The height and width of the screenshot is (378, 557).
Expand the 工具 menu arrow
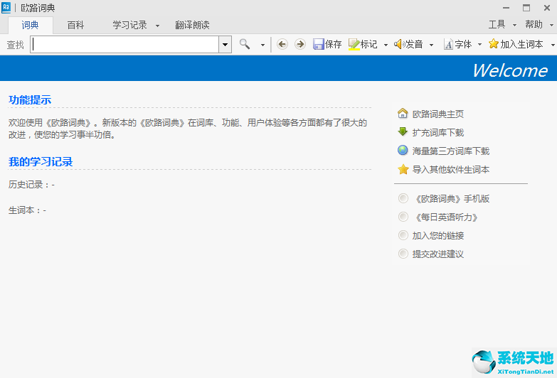pyautogui.click(x=514, y=25)
